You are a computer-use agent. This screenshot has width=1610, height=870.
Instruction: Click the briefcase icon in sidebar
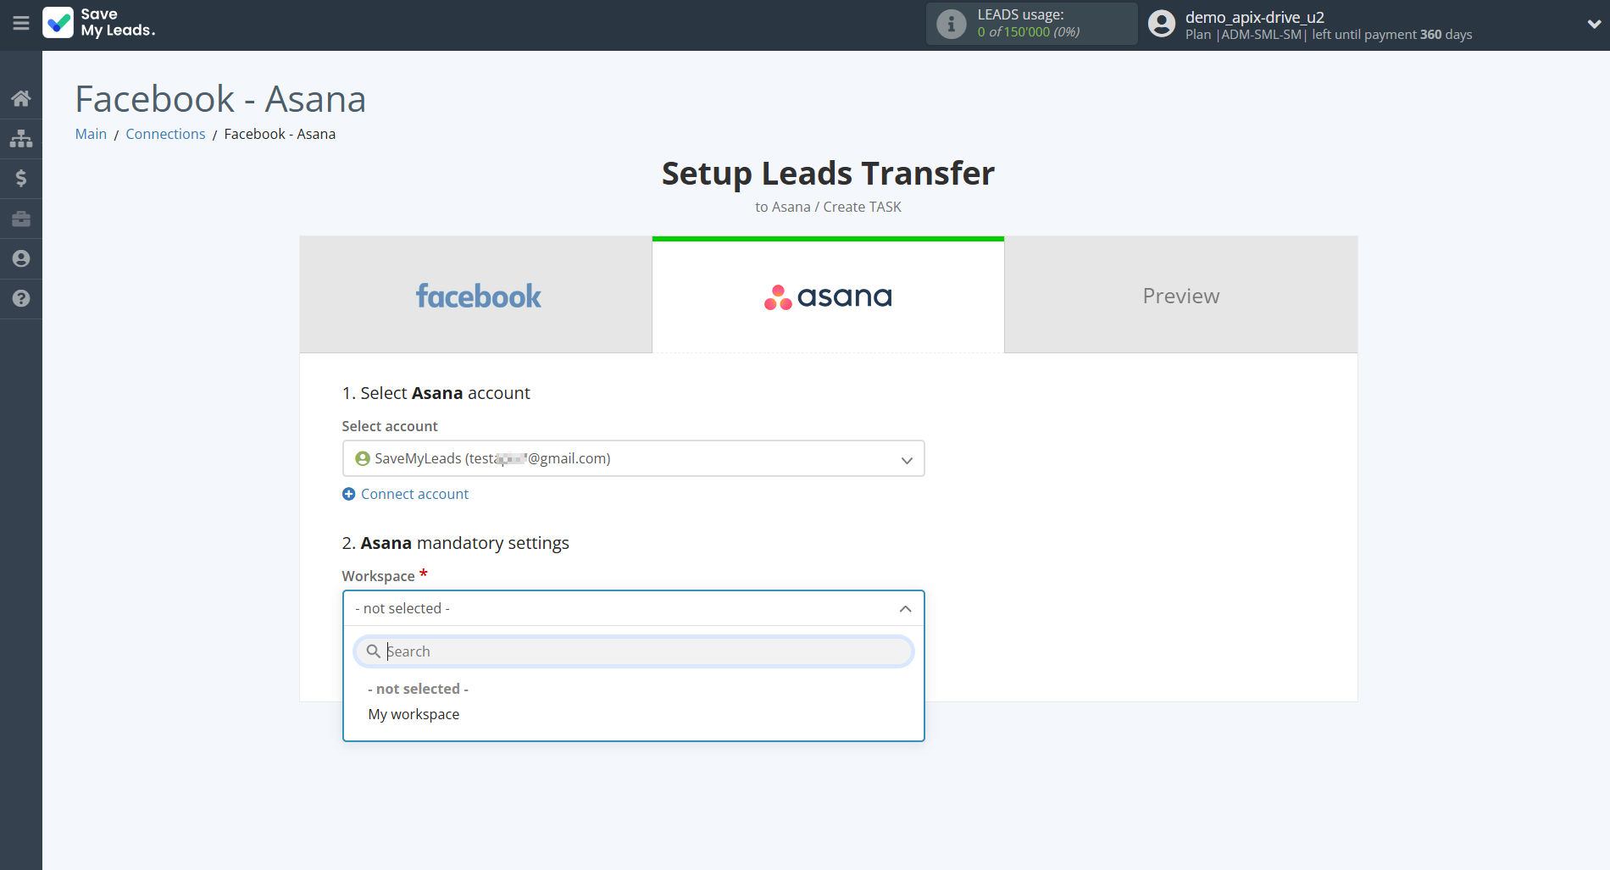pos(21,219)
